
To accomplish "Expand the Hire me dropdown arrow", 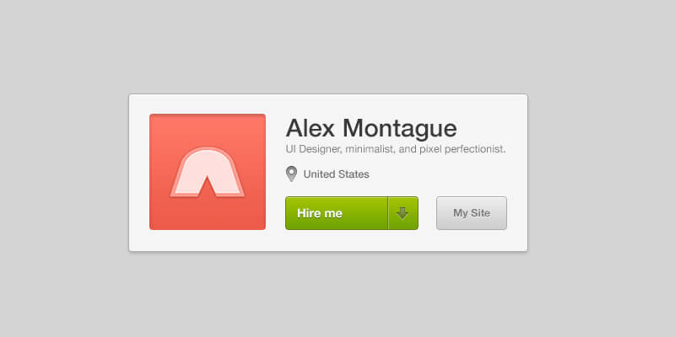I will pos(402,213).
